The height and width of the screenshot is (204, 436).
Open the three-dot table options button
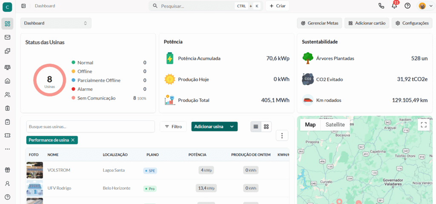pos(282,136)
